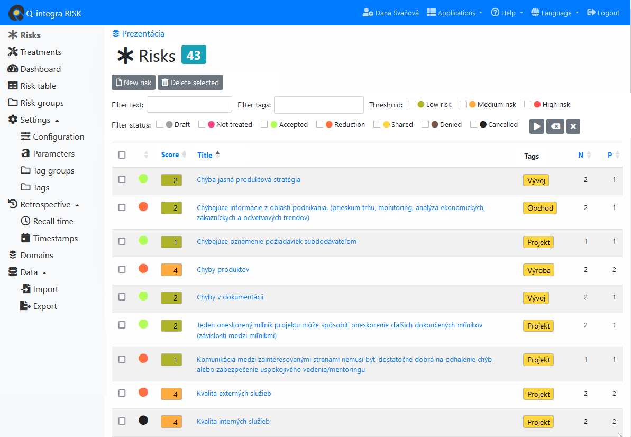Enable the Low risk threshold checkbox
Image resolution: width=631 pixels, height=437 pixels.
point(411,104)
